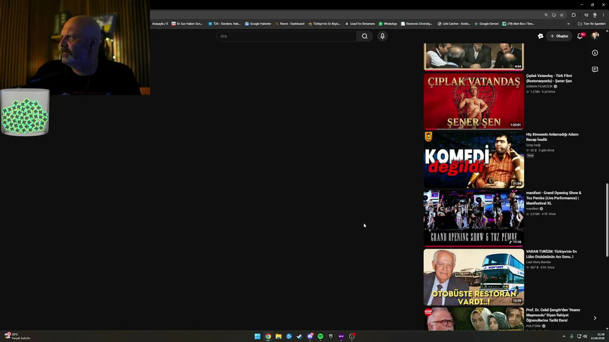This screenshot has width=609, height=342.
Task: Open POLİTÜRK channel name
Action: click(533, 326)
